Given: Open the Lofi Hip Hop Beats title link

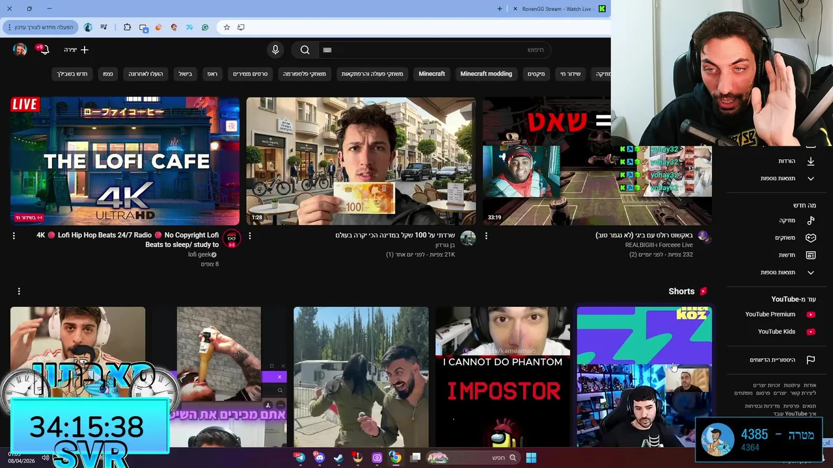Looking at the screenshot, I should pos(128,240).
